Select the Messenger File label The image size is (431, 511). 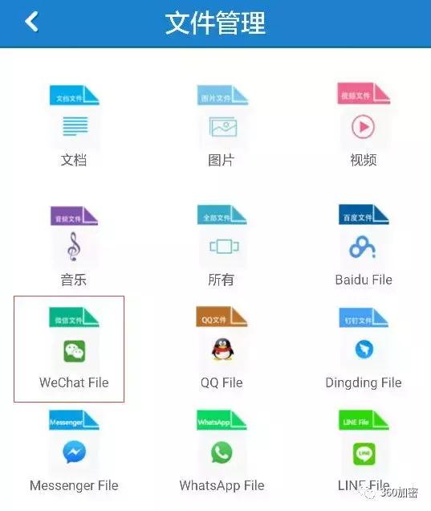coord(74,485)
